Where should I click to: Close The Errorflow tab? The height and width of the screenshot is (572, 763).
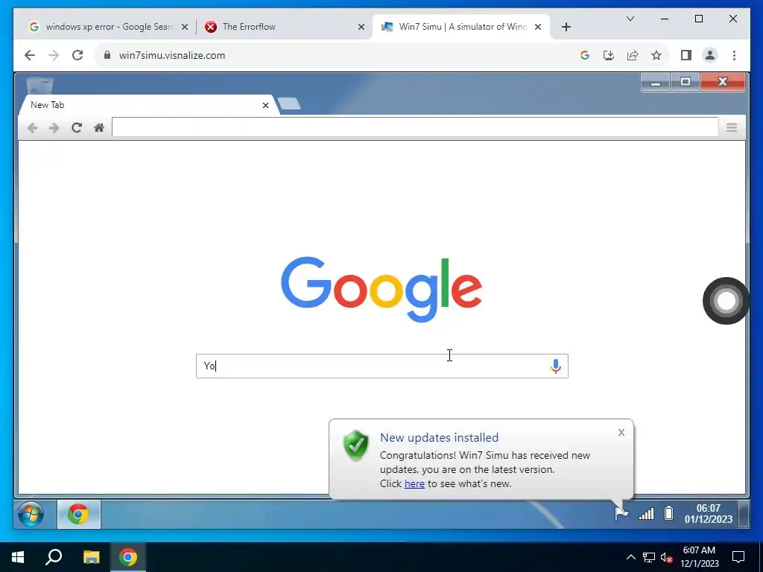(361, 28)
